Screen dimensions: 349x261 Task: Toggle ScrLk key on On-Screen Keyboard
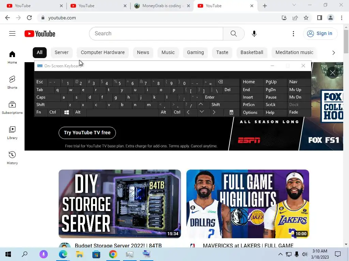[x=275, y=105]
